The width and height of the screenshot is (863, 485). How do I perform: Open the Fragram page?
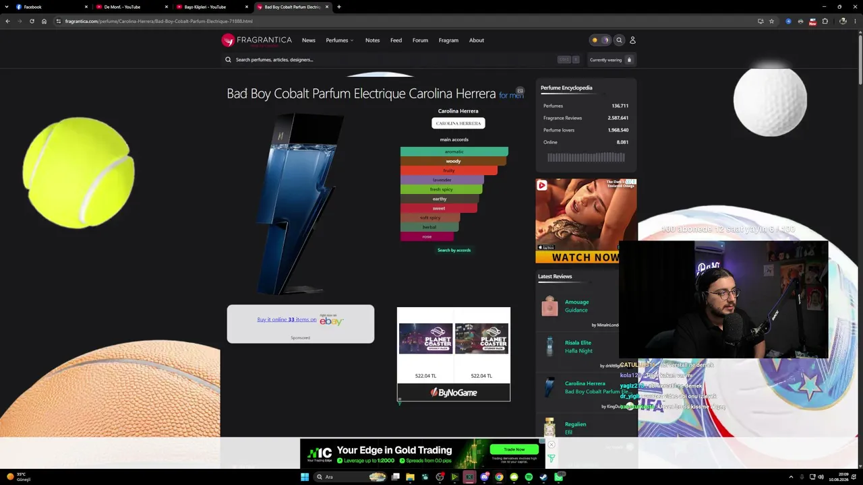point(448,40)
